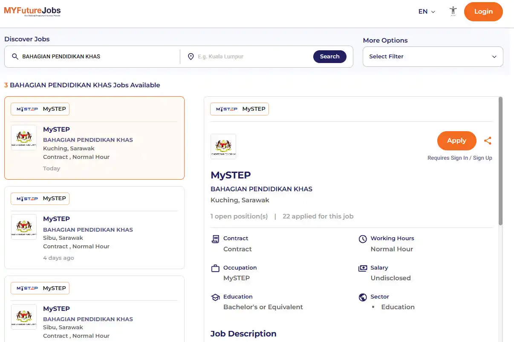
Task: Open the EN language dropdown
Action: (427, 11)
